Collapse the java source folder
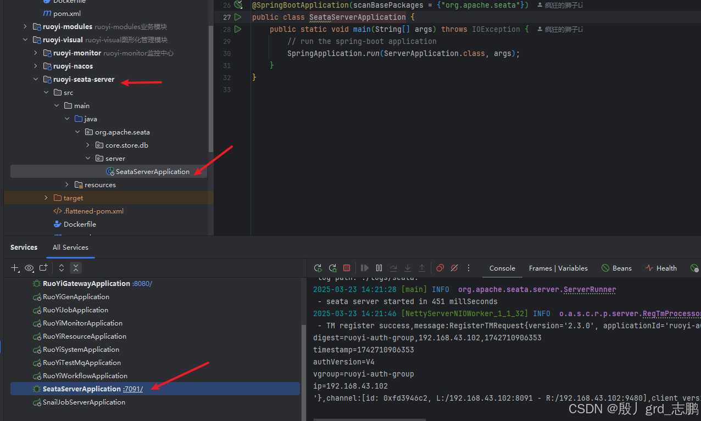701x421 pixels. 67,119
